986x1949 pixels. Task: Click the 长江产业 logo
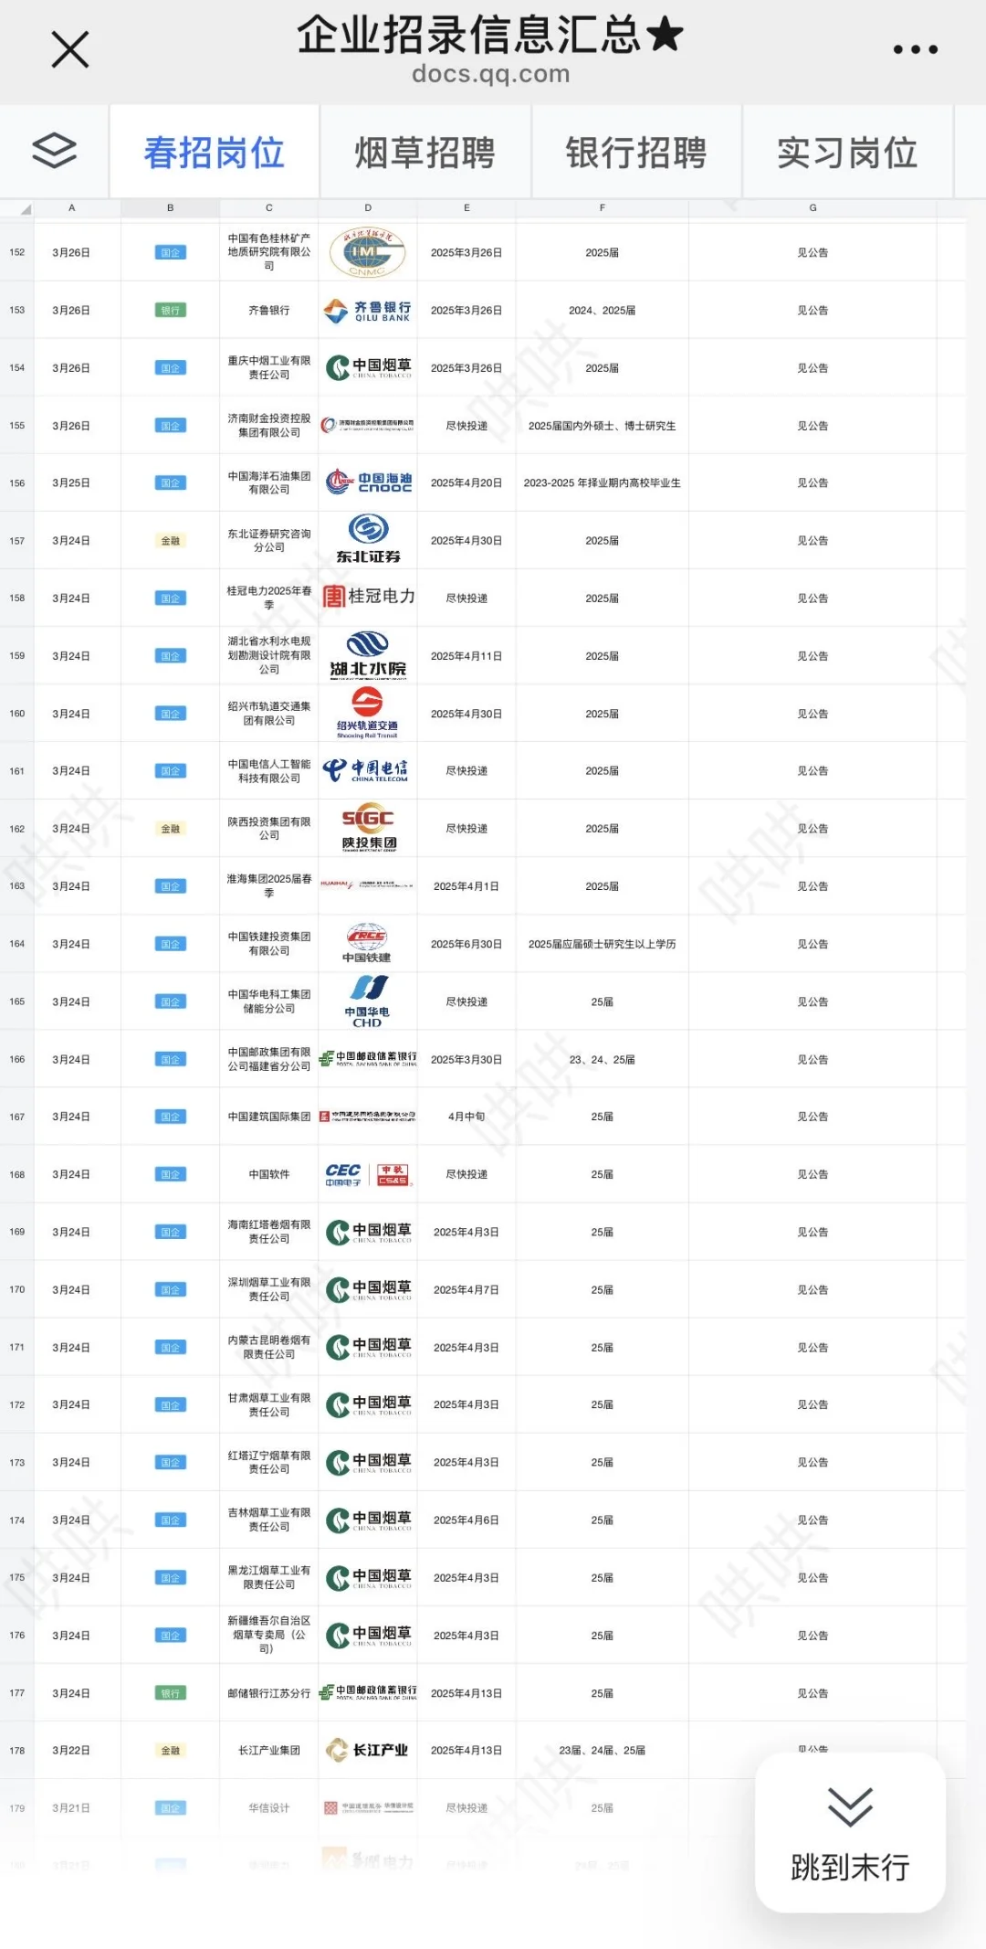368,1750
